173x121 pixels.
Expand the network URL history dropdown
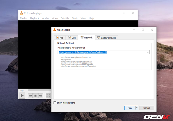point(148,52)
